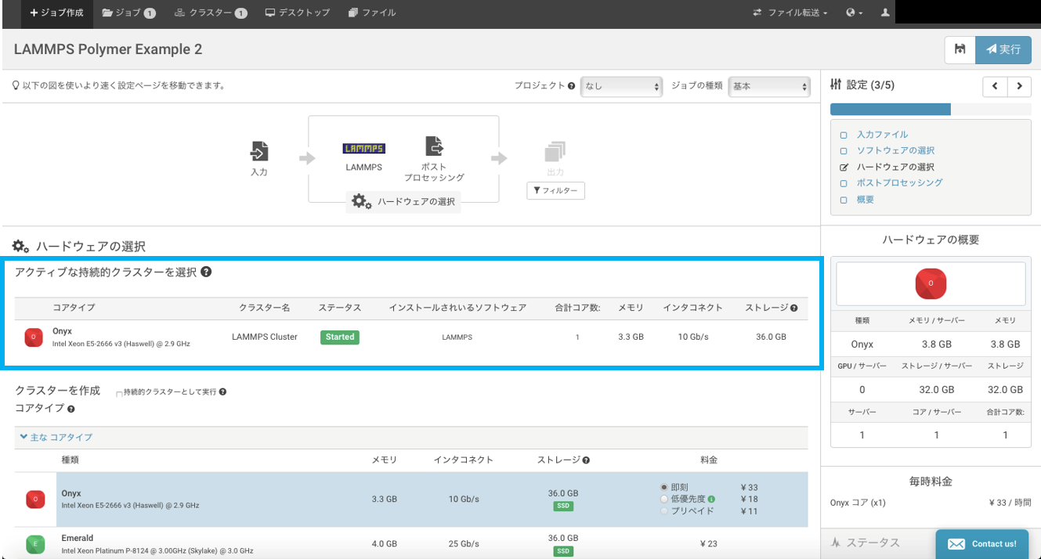This screenshot has height=559, width=1041.
Task: Open the globe language menu in top bar
Action: pyautogui.click(x=855, y=13)
